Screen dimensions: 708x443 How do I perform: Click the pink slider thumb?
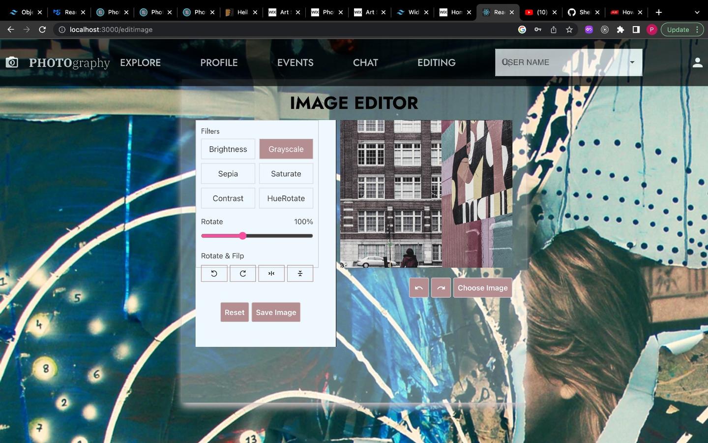click(242, 236)
